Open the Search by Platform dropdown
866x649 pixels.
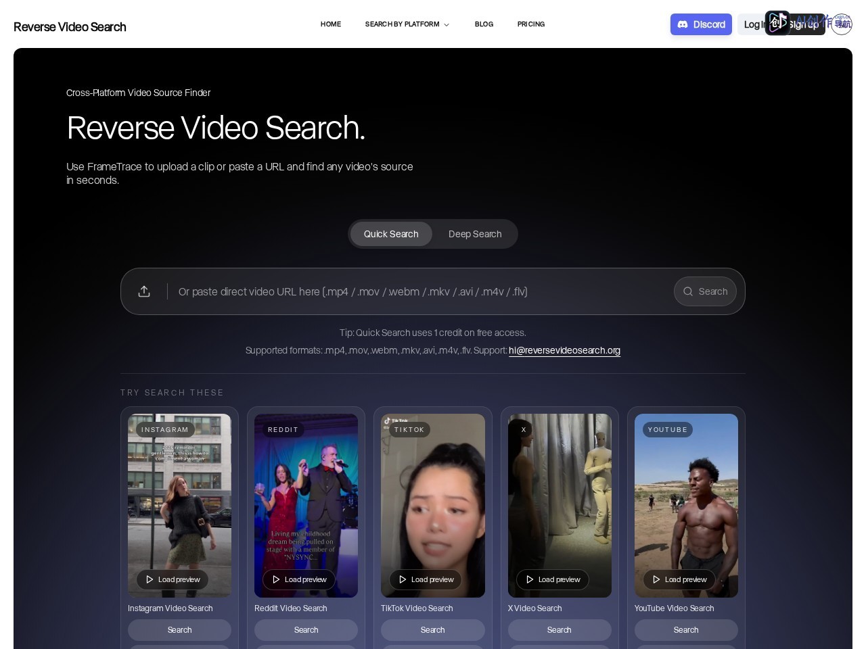coord(407,24)
